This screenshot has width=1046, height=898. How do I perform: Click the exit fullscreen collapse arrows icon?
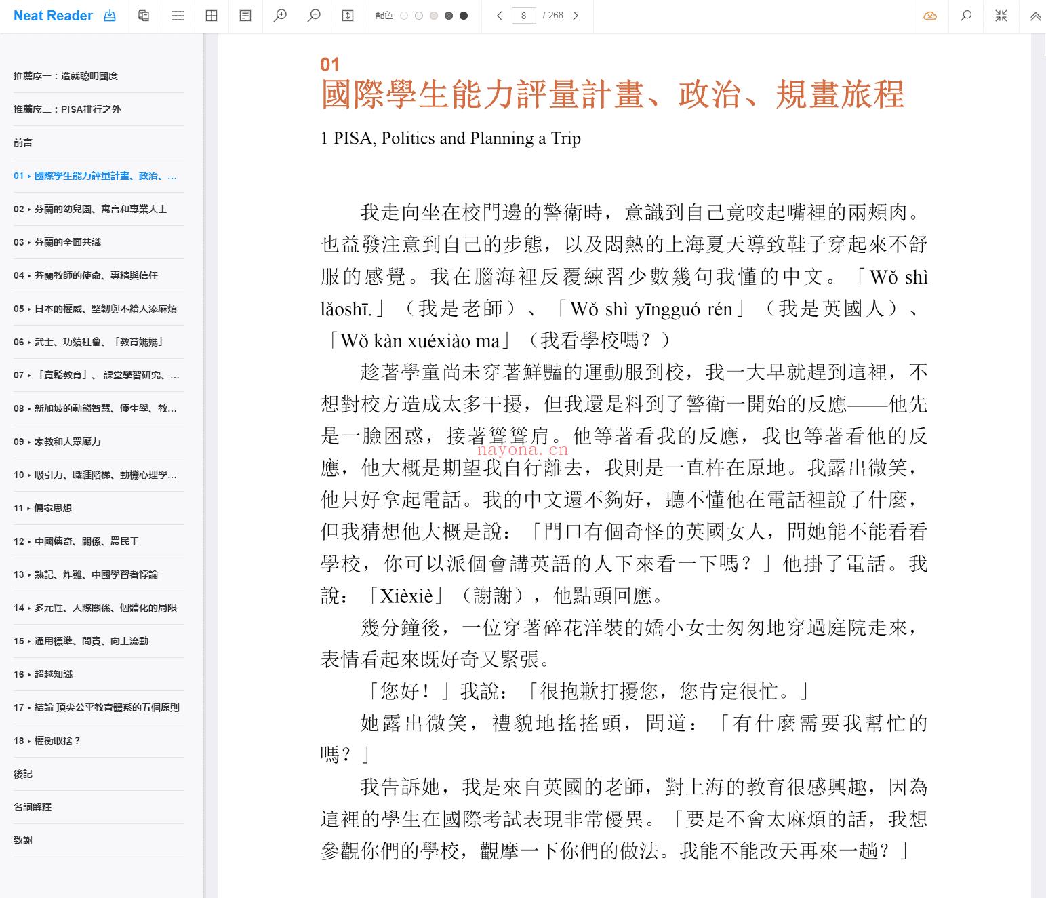(1001, 16)
